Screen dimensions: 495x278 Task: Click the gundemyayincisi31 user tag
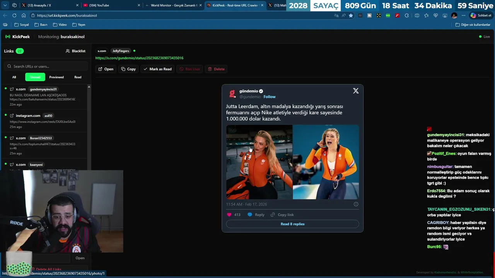pos(43,89)
